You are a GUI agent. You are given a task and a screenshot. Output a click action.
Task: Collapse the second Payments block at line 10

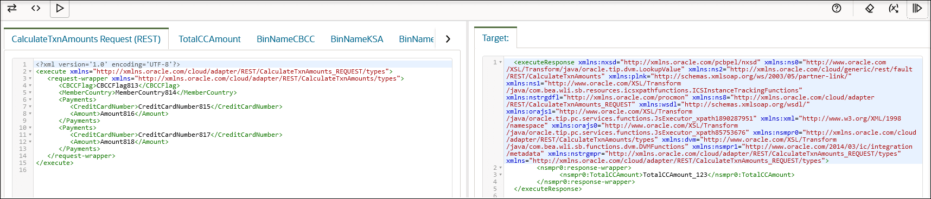click(30, 128)
